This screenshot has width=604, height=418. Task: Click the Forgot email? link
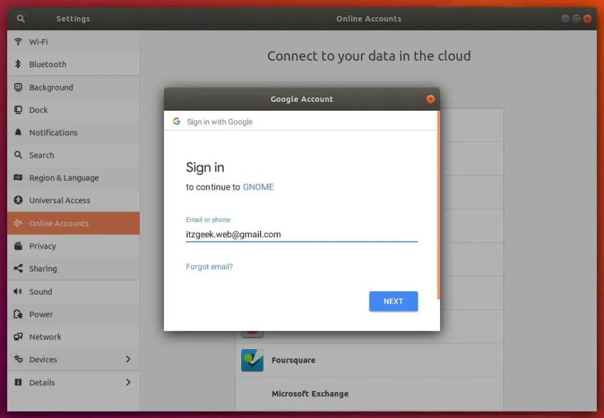click(x=209, y=267)
